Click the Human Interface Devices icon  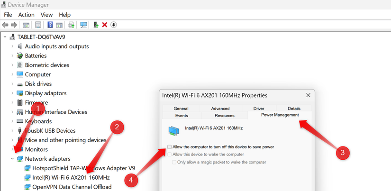click(x=20, y=112)
